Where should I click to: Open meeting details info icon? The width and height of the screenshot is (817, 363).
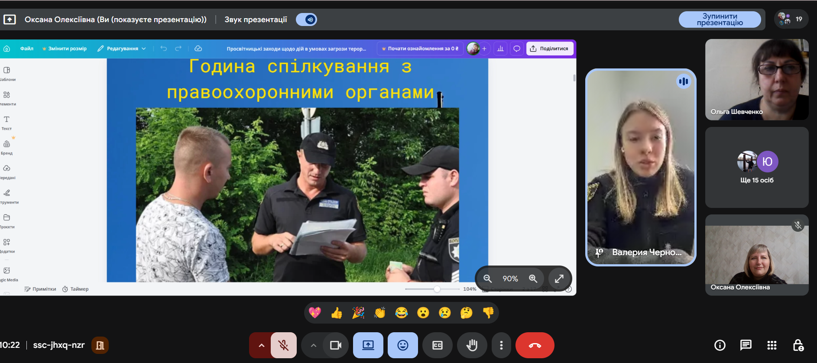(x=720, y=345)
